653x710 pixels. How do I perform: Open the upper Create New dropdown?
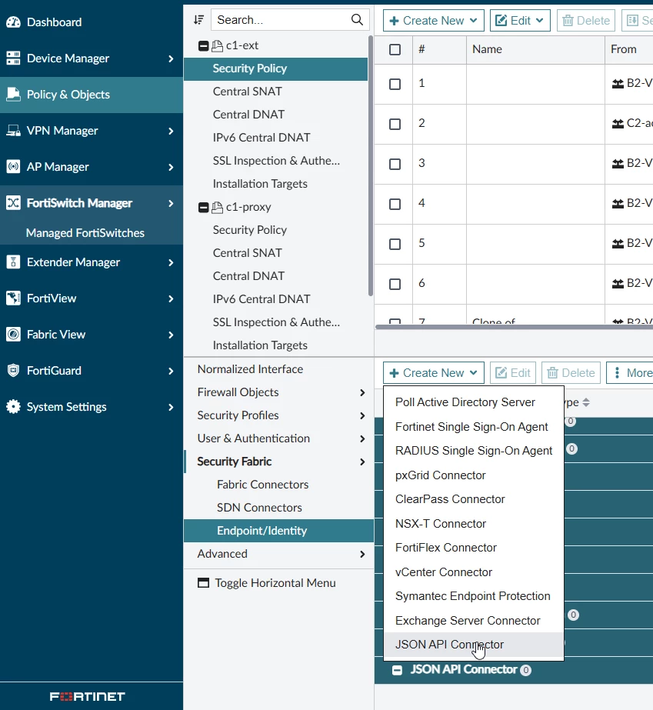[433, 20]
